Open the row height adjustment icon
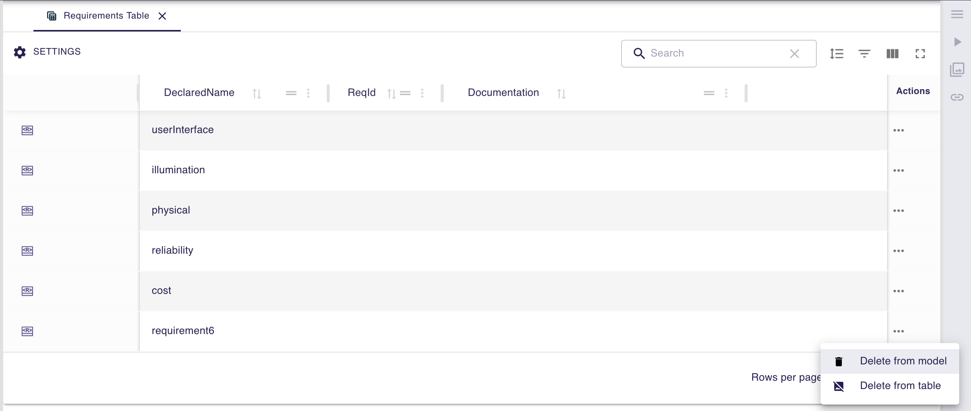This screenshot has height=411, width=971. point(837,53)
